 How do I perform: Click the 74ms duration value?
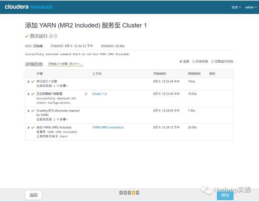[191, 81]
